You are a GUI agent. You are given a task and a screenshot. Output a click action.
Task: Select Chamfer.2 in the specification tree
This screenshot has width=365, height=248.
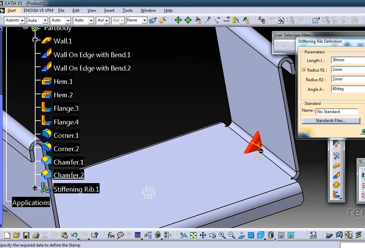click(68, 175)
